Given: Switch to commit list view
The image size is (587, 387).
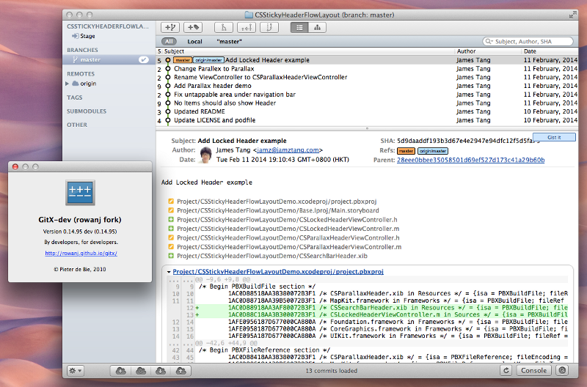Looking at the screenshot, I should click(299, 27).
